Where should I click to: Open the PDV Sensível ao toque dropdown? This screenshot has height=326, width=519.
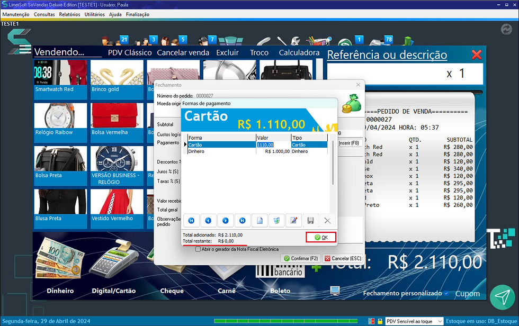point(414,321)
